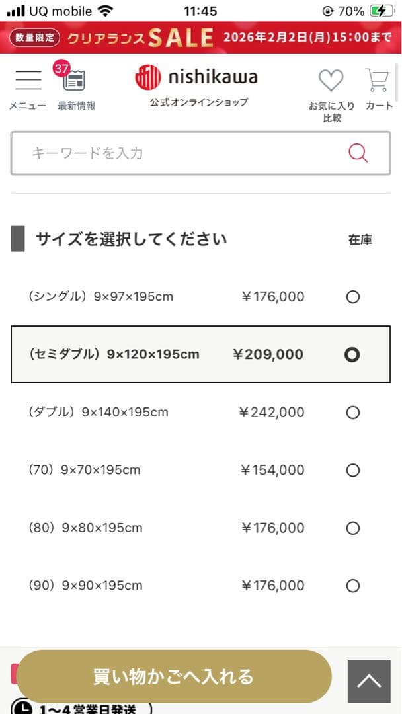Select the 90 size radio button
Image resolution: width=402 pixels, height=714 pixels.
coord(353,586)
